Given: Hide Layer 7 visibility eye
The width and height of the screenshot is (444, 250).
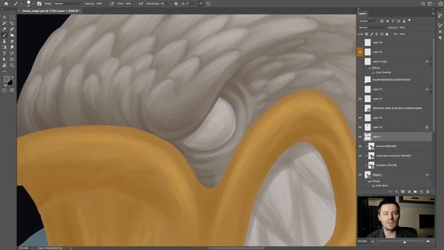Looking at the screenshot, I should tap(360, 137).
